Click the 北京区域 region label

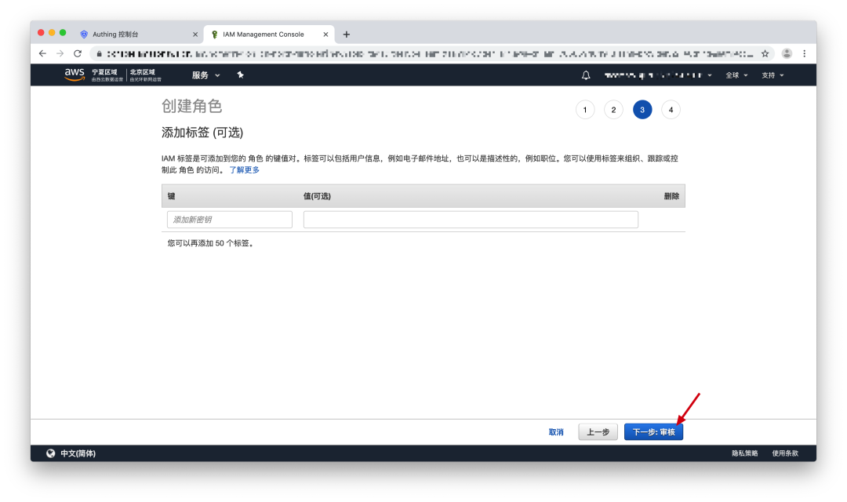[x=145, y=75]
